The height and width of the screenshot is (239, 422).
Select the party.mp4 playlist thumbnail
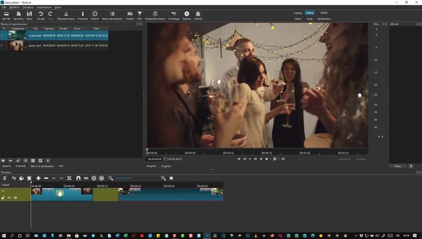point(18,46)
